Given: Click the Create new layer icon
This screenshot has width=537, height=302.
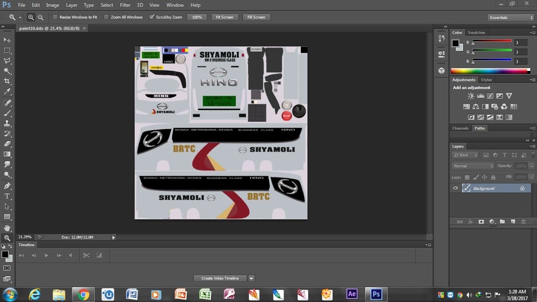Looking at the screenshot, I should coord(513,221).
